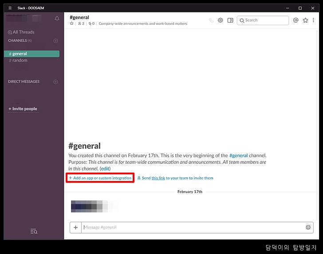Close the Slack window
Viewport: 323px width, 254px height.
[x=313, y=8]
